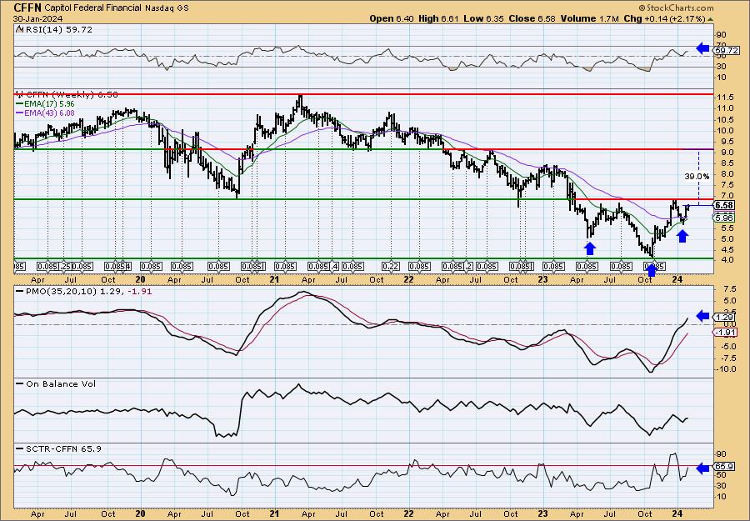Click the Open 6.40 value

point(390,18)
